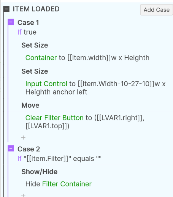Edit the 'If true' condition
The height and width of the screenshot is (197, 173).
27,32
